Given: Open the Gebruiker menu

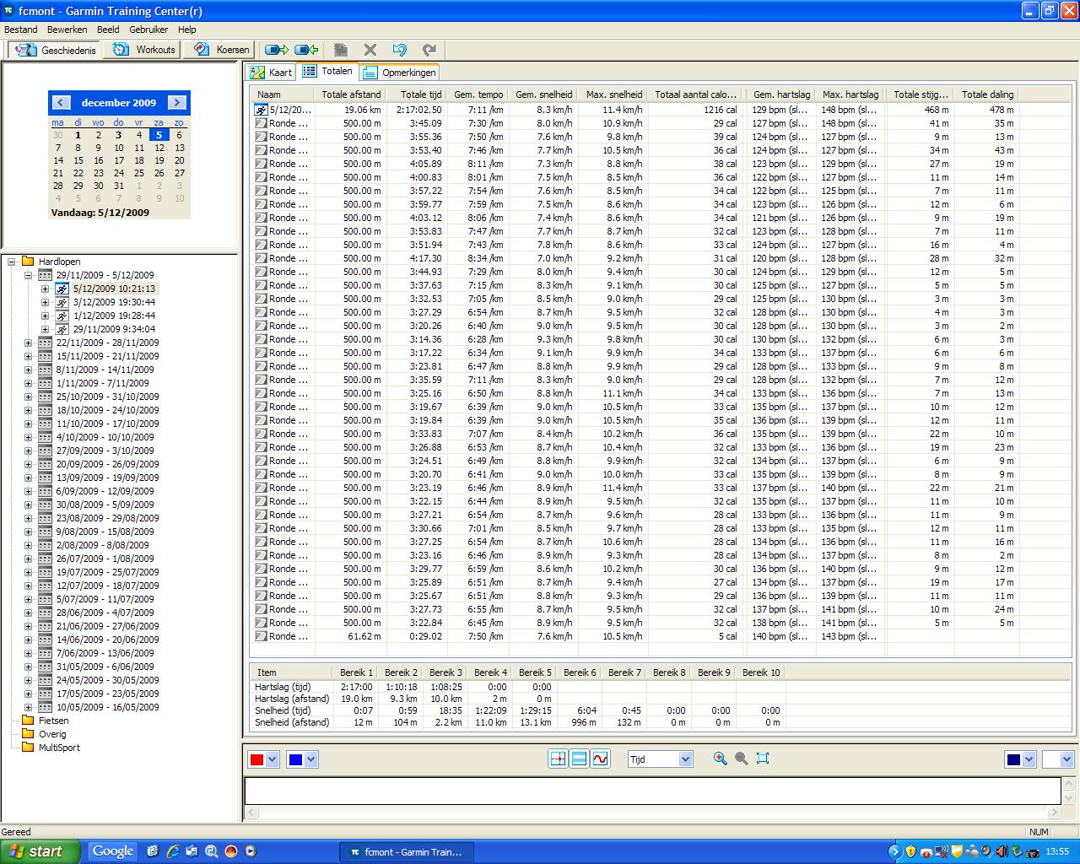Looking at the screenshot, I should tap(148, 30).
